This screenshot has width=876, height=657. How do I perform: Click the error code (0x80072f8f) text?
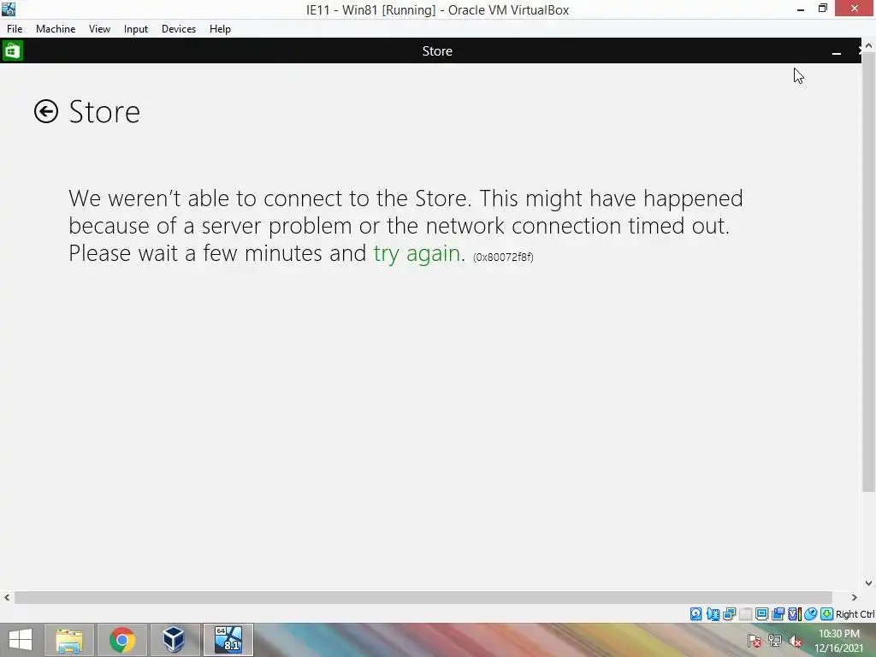pyautogui.click(x=503, y=257)
